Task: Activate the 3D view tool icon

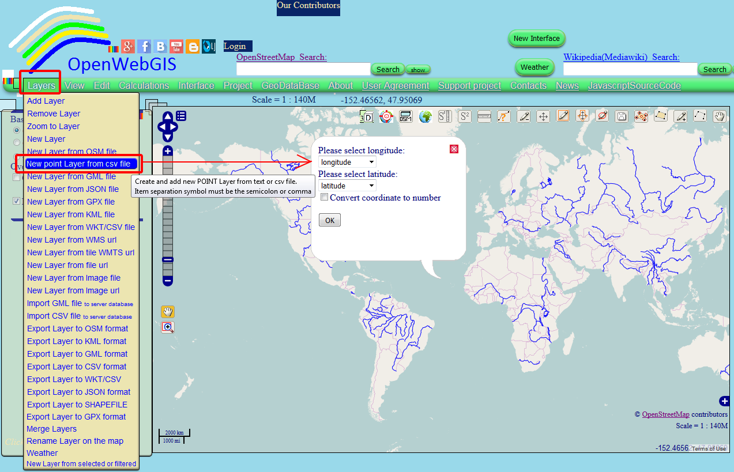Action: [x=366, y=116]
